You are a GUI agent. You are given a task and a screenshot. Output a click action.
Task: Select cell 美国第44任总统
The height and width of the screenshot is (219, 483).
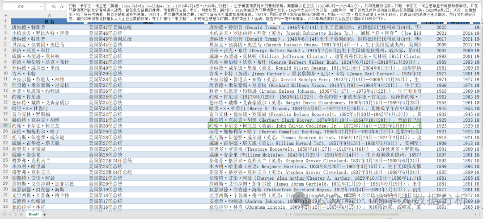point(148,45)
